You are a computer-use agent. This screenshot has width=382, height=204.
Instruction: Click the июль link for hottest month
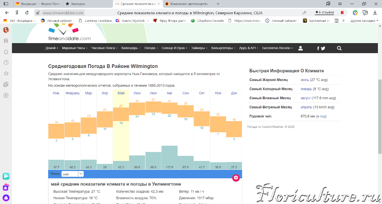(x=304, y=80)
